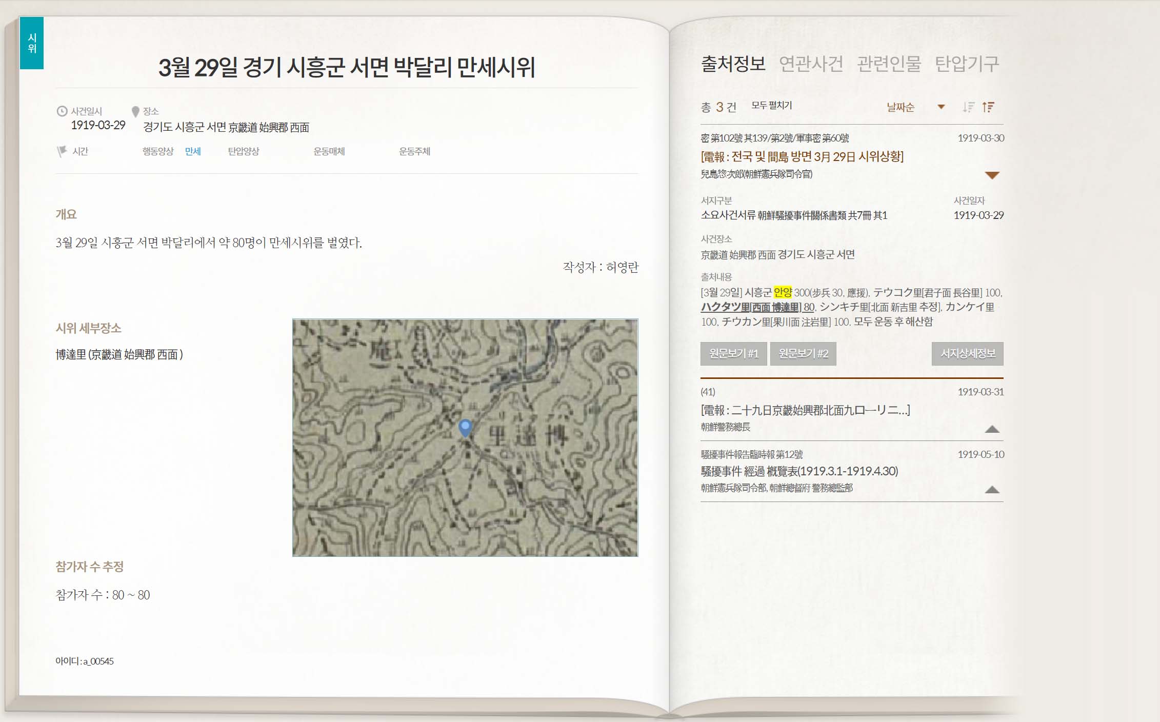The height and width of the screenshot is (722, 1160).
Task: Click the descending sort order icon
Action: 968,107
